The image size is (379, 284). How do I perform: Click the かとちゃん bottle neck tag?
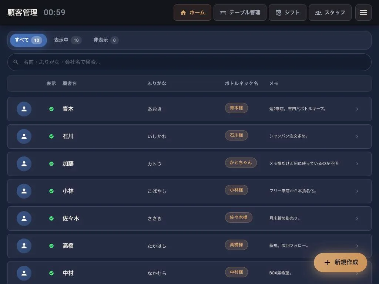(x=241, y=163)
